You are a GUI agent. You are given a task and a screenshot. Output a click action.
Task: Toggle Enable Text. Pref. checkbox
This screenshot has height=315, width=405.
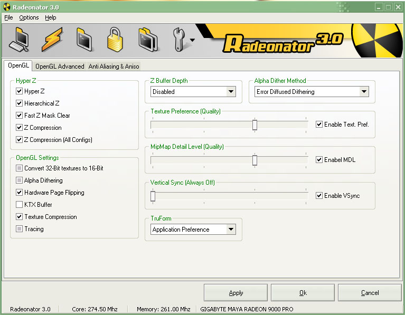tap(319, 124)
